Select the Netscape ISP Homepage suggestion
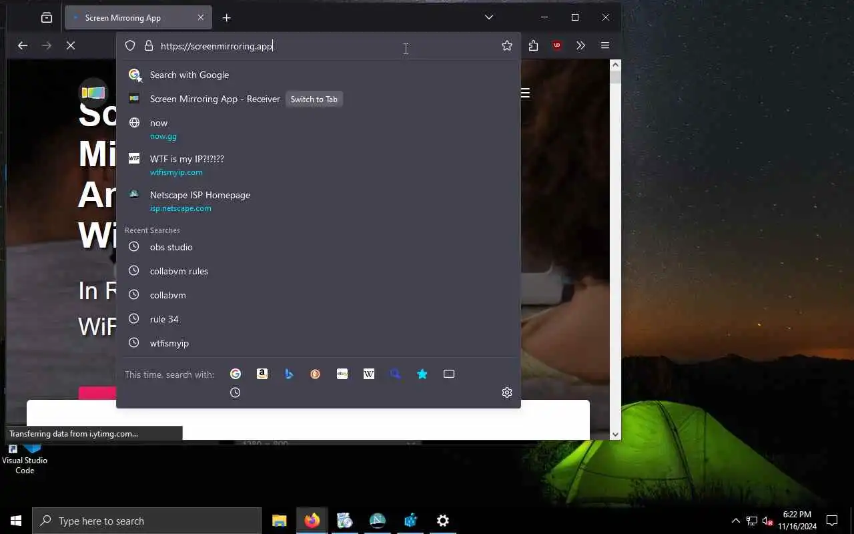The image size is (854, 534). [318, 201]
